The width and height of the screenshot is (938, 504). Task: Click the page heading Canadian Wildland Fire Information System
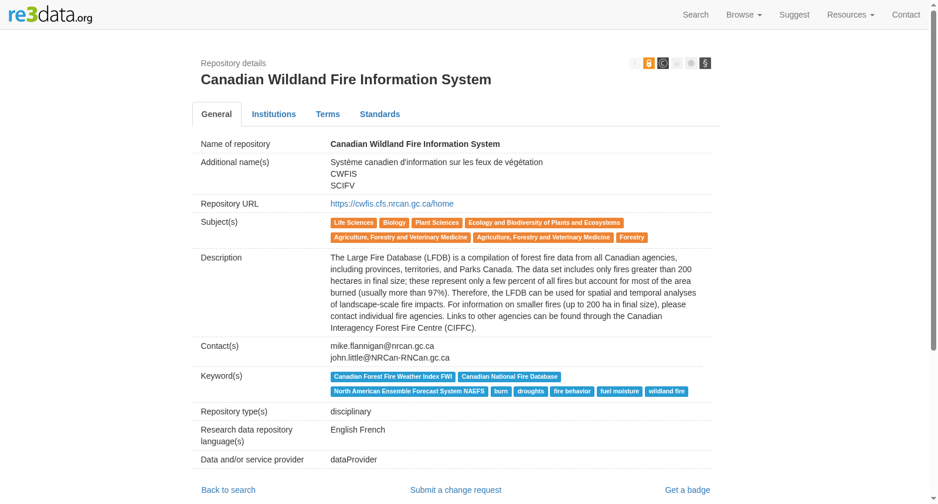click(x=346, y=80)
